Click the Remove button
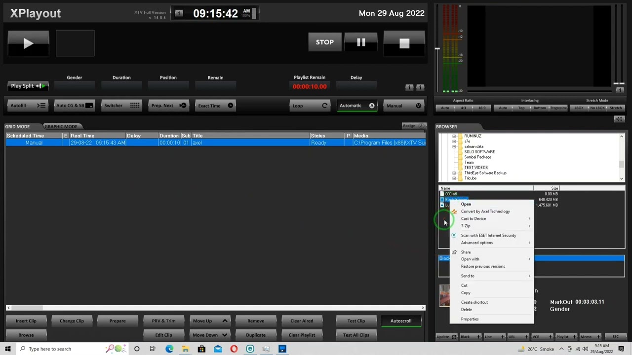Viewport: 632px width, 355px height. point(256,321)
